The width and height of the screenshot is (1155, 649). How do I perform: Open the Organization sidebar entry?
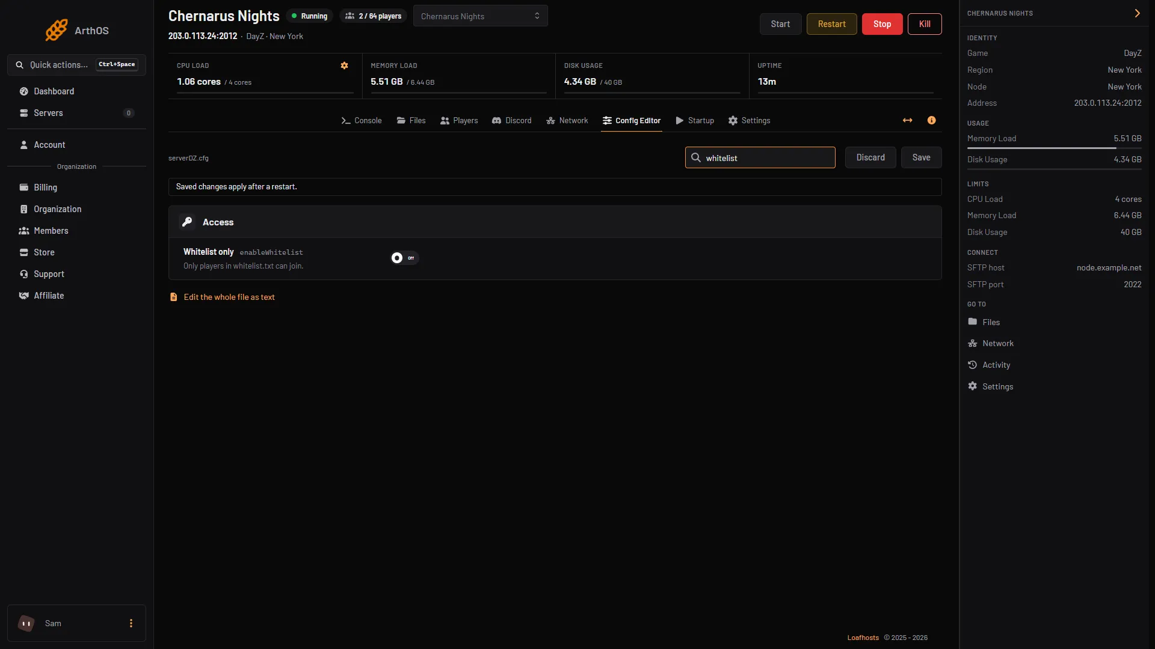coord(76,209)
